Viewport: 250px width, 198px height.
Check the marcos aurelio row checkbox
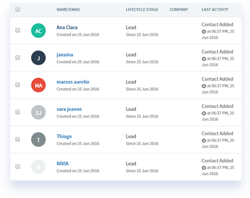coord(18,84)
